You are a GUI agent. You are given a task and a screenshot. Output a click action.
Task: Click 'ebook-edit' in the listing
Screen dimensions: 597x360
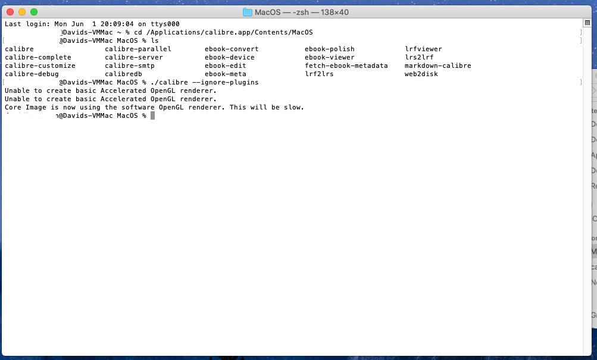click(226, 66)
